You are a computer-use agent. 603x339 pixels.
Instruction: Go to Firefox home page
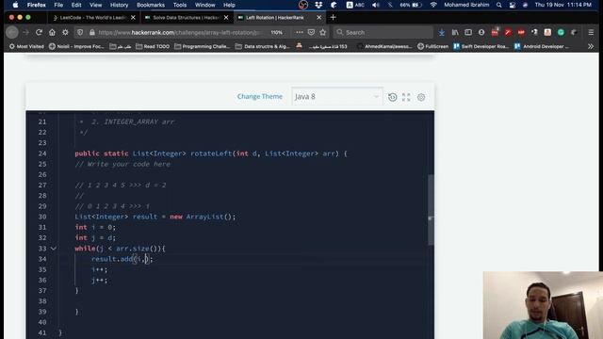pyautogui.click(x=52, y=33)
